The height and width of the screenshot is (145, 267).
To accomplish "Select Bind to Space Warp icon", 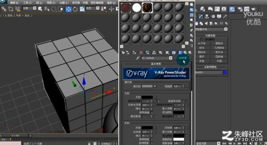I will pos(18,9).
